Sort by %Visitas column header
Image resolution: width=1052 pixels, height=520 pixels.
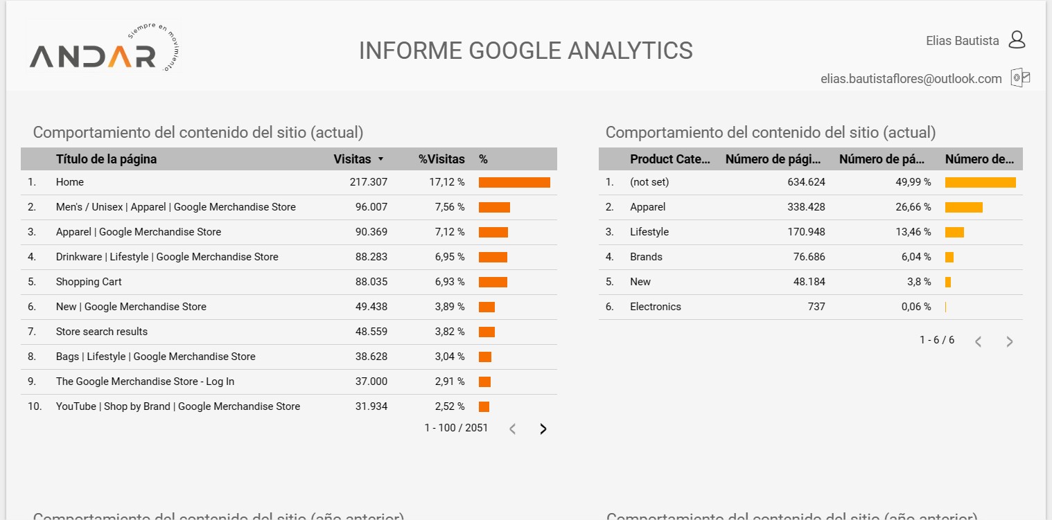click(441, 159)
